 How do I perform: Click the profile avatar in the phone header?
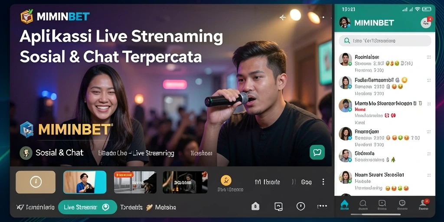coord(345,23)
